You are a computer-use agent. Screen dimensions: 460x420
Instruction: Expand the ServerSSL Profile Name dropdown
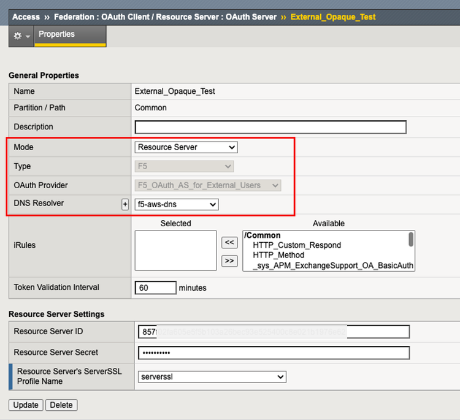pos(210,376)
